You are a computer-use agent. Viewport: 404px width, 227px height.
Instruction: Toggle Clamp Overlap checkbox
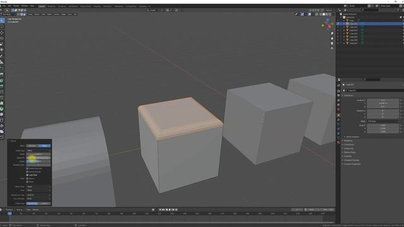pyautogui.click(x=27, y=172)
